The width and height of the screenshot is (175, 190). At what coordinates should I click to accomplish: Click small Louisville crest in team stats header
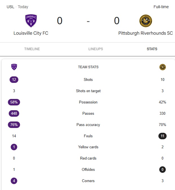[14, 67]
